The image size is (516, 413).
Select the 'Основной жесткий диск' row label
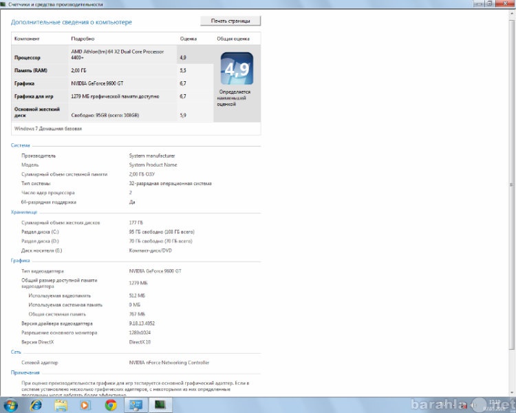tap(37, 112)
